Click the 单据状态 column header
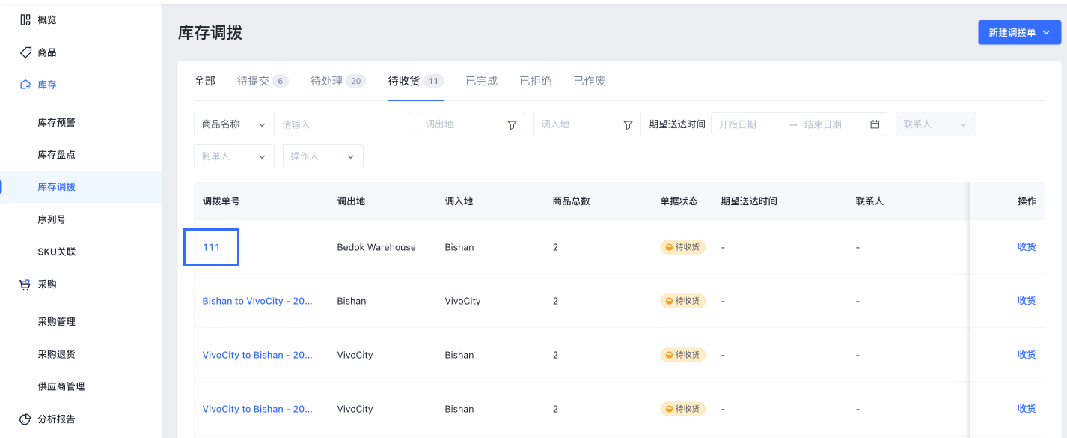This screenshot has width=1067, height=438. pyautogui.click(x=679, y=201)
